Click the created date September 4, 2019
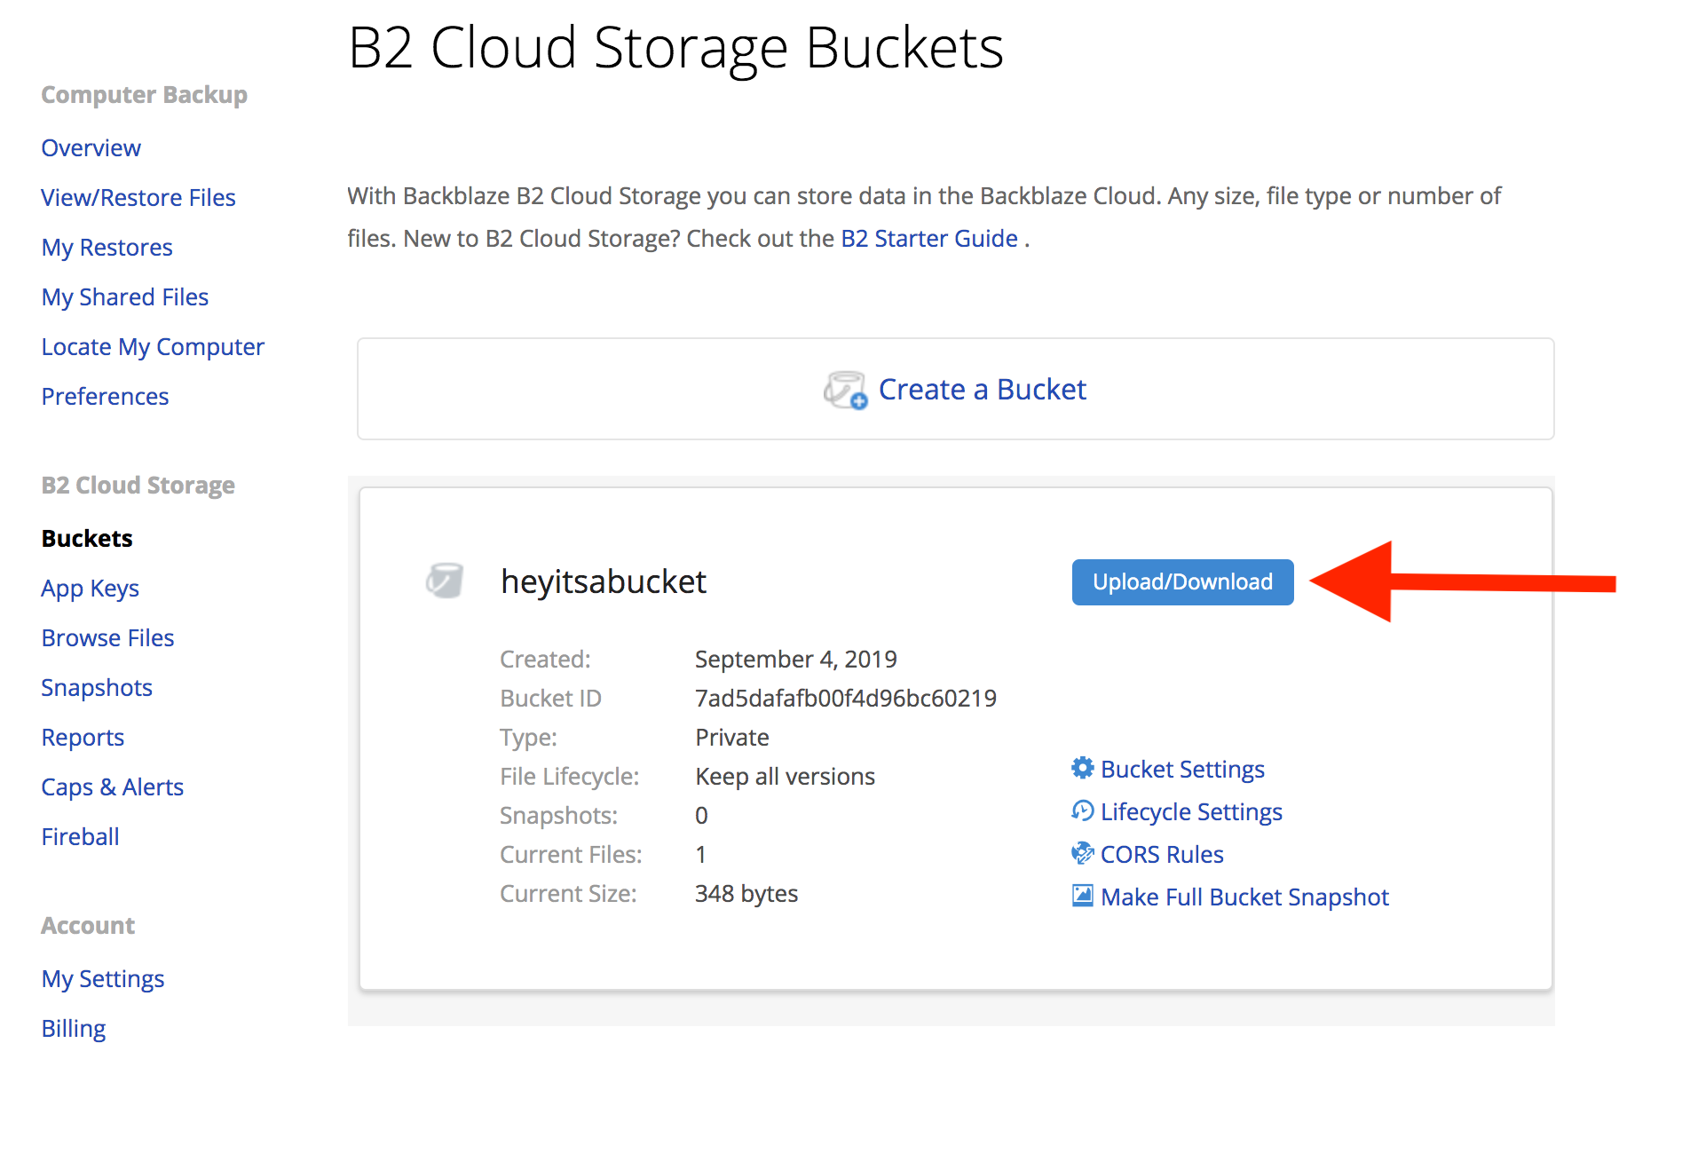1682x1154 pixels. pos(796,660)
